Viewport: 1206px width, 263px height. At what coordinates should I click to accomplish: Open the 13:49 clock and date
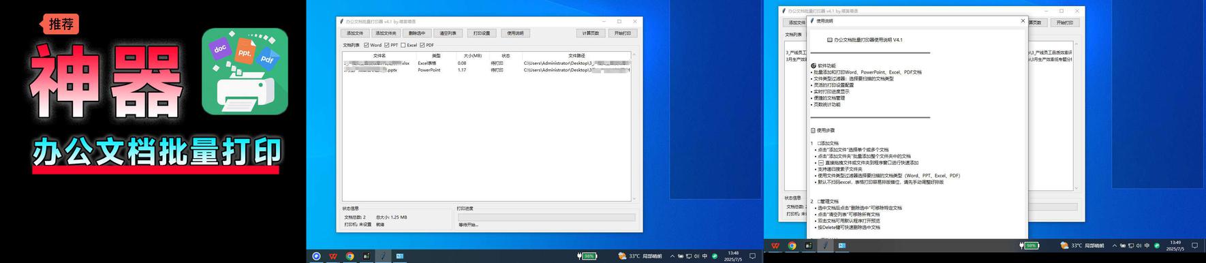tap(1175, 245)
